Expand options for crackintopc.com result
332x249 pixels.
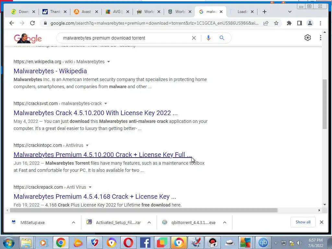(x=87, y=145)
